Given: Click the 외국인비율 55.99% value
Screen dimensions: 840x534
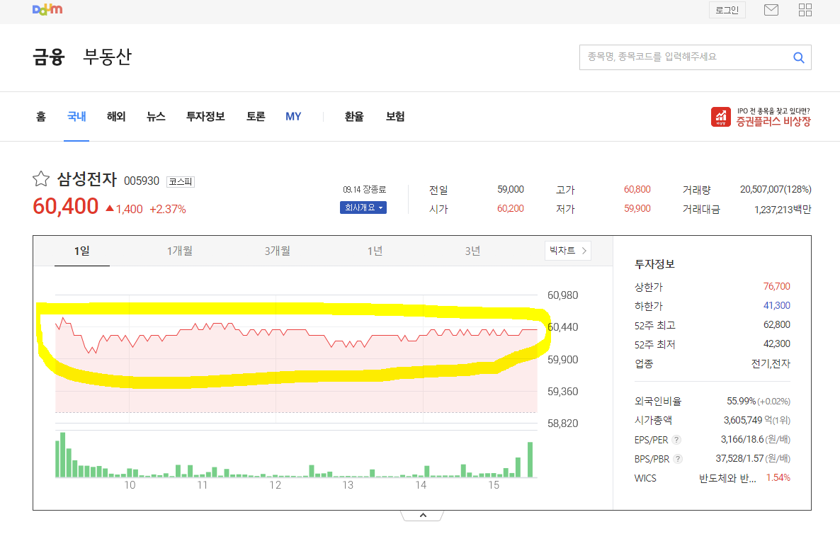Looking at the screenshot, I should 741,401.
